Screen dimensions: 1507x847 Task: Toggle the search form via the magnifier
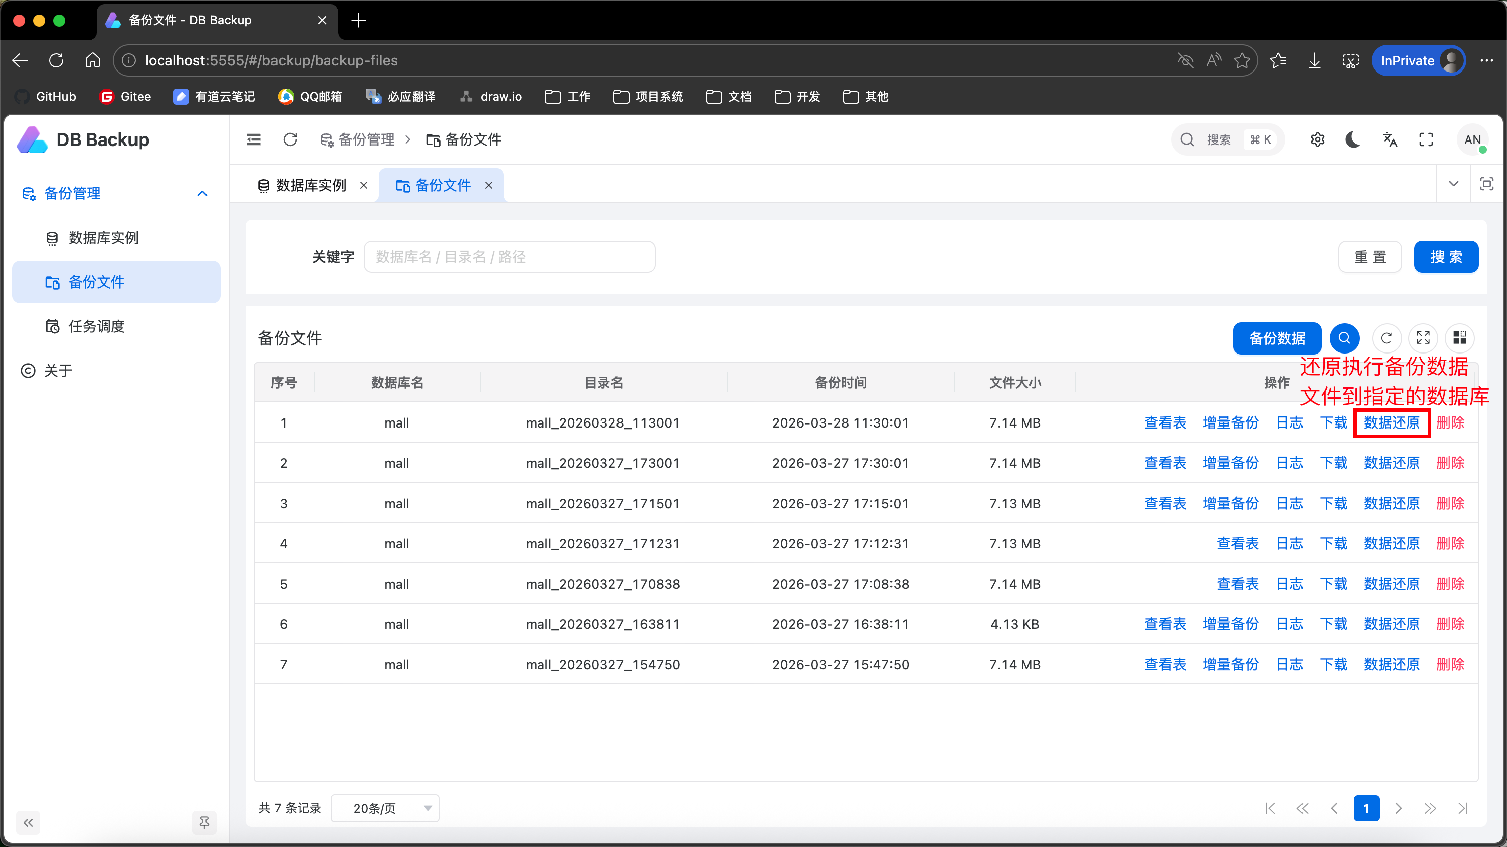(x=1344, y=338)
